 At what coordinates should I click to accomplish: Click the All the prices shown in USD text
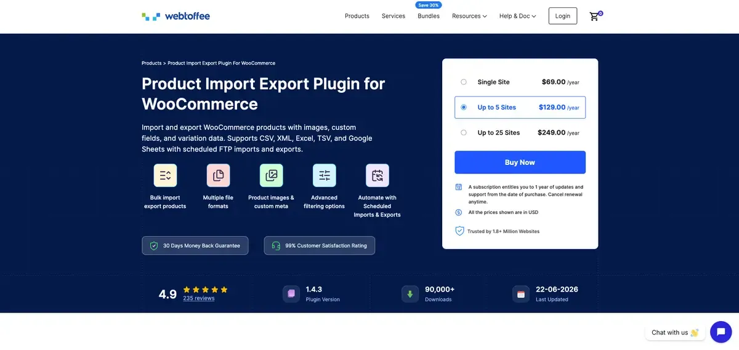(x=503, y=212)
